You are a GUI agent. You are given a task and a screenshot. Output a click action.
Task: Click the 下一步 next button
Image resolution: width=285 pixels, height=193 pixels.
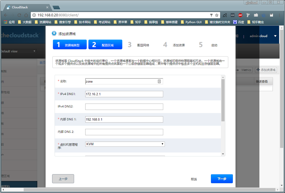[222, 179]
